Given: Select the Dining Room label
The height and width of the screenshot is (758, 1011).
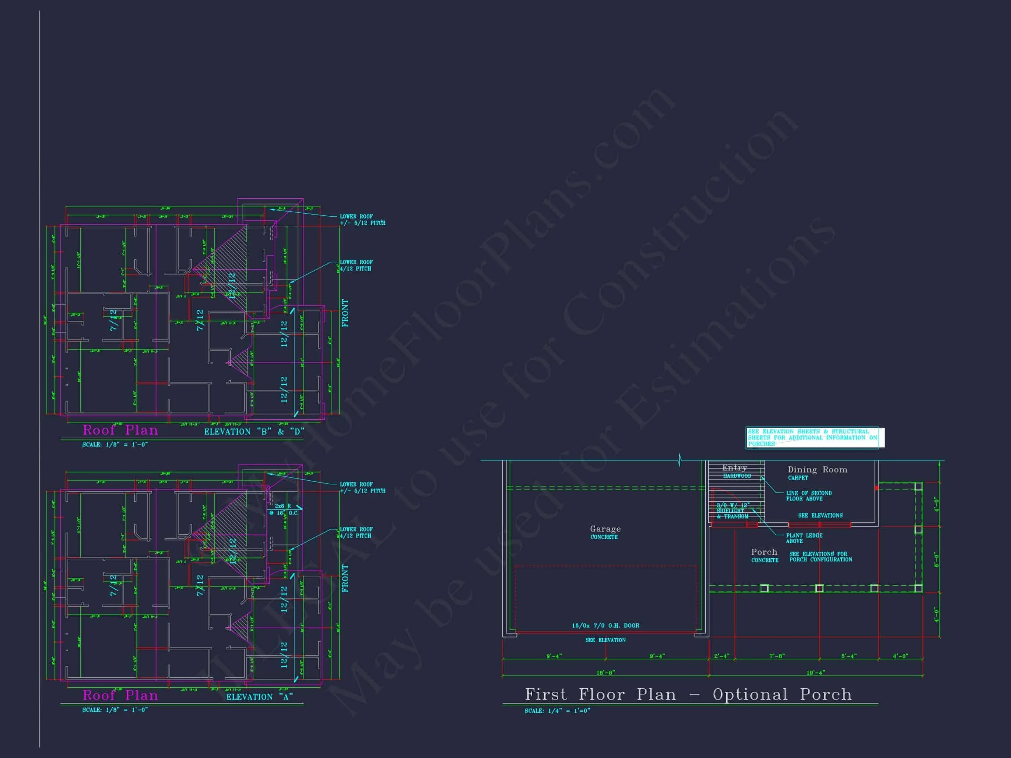Looking at the screenshot, I should (x=817, y=470).
